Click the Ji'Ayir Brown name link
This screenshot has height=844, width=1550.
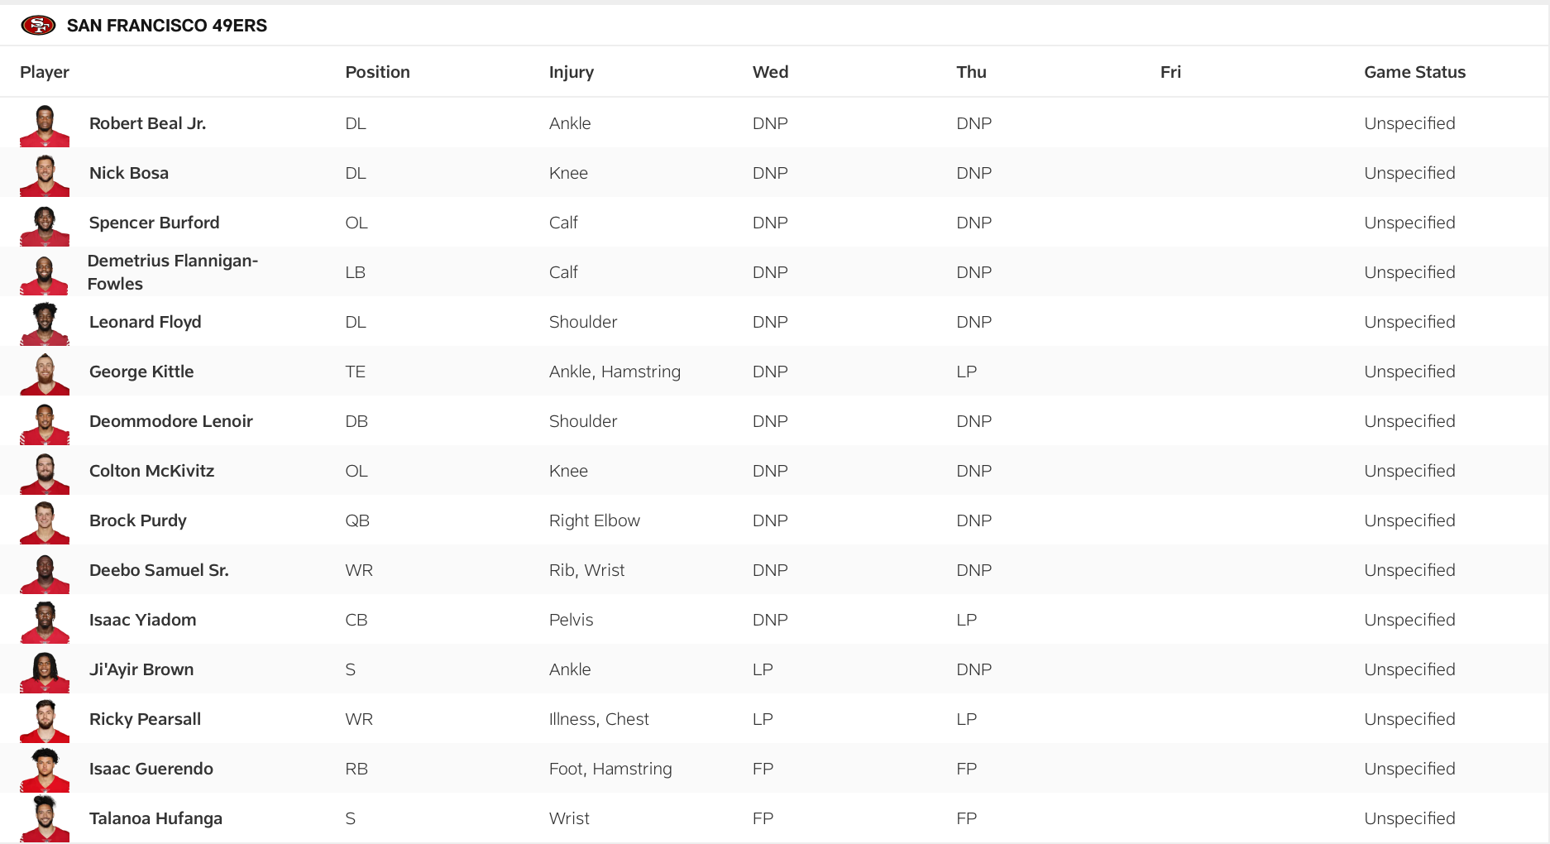[141, 669]
